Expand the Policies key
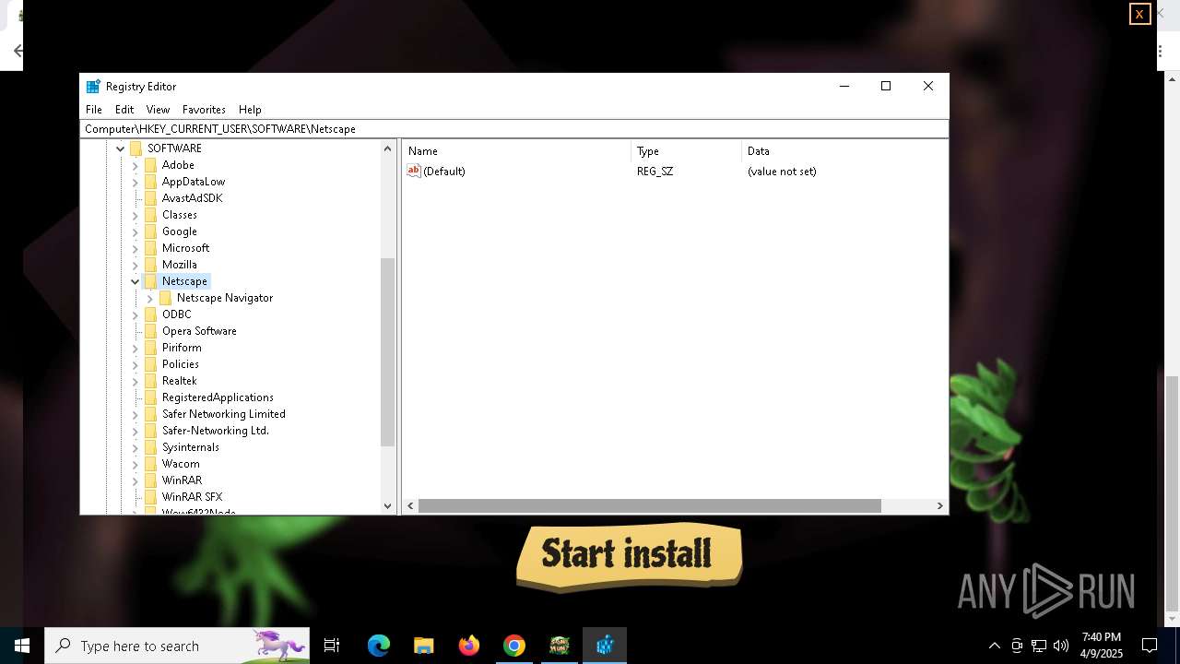Screen dimensions: 1180x664 [135, 364]
